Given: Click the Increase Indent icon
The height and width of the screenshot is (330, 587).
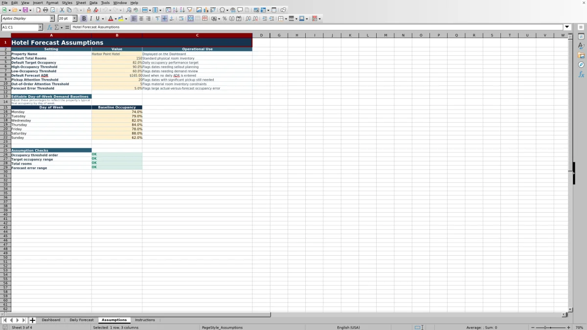Looking at the screenshot, I should tap(265, 19).
